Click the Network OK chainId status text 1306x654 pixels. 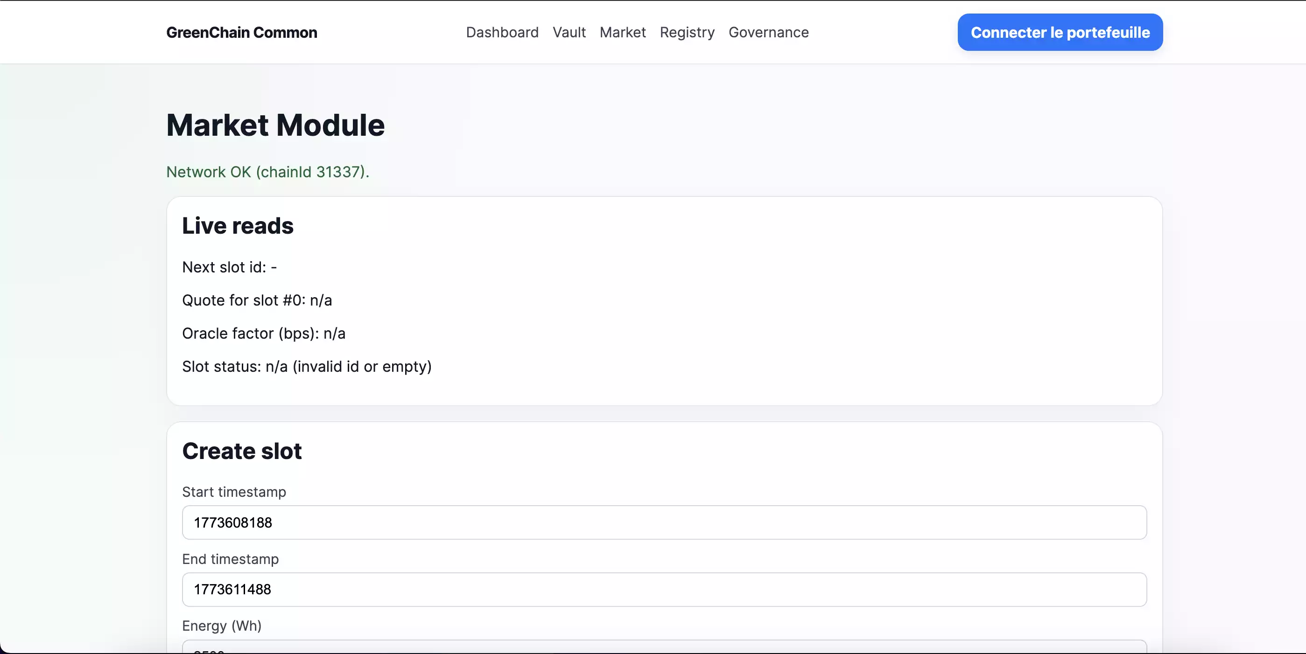[x=267, y=172]
